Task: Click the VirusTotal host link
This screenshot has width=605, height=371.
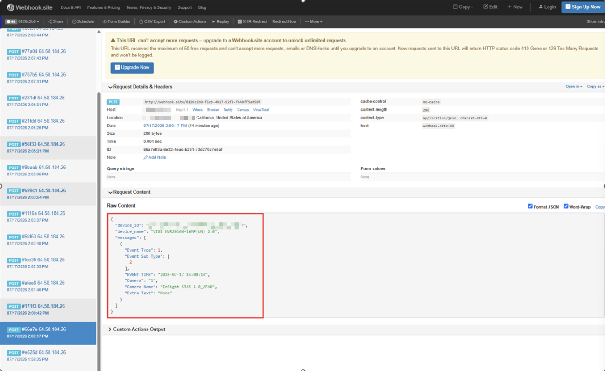Action: pyautogui.click(x=261, y=110)
